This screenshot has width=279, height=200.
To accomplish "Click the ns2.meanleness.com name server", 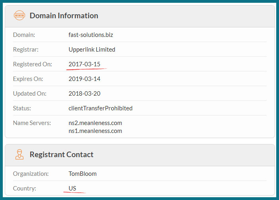I will (x=95, y=123).
